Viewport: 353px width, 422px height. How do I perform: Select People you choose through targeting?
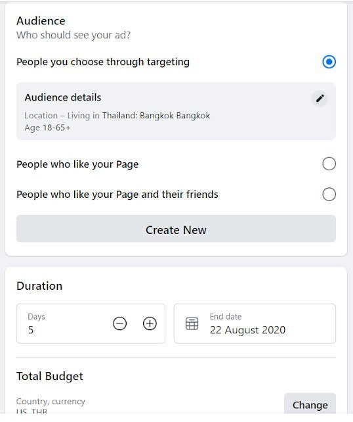(x=329, y=62)
